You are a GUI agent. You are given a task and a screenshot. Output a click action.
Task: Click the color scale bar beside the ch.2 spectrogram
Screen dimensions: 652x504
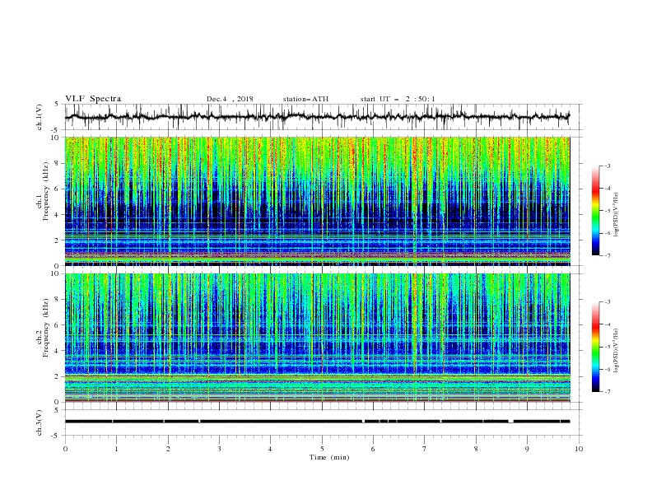595,347
